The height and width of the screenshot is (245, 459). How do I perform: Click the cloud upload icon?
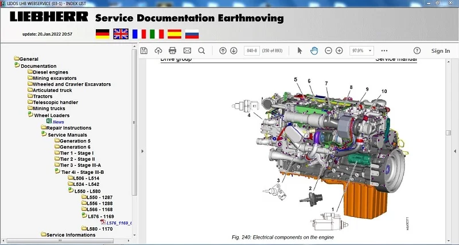pyautogui.click(x=158, y=50)
